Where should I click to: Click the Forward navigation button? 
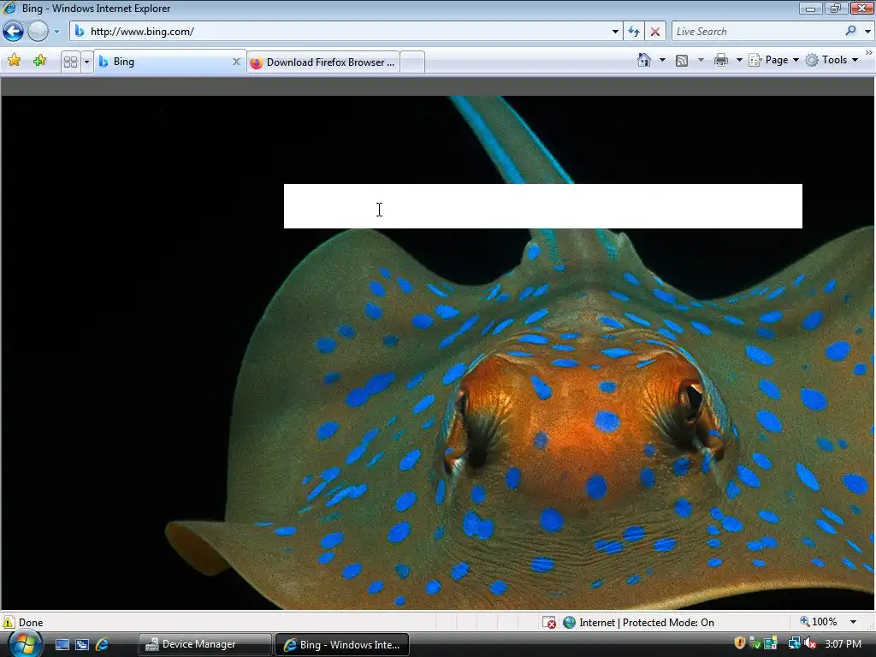point(38,32)
